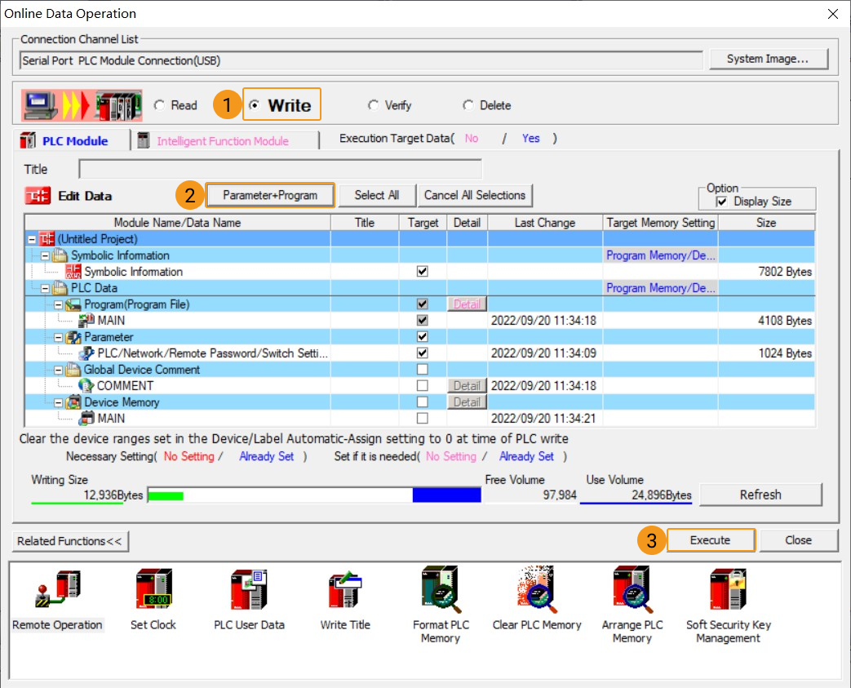The height and width of the screenshot is (688, 851).
Task: Execute the PLC write operation
Action: [x=710, y=539]
